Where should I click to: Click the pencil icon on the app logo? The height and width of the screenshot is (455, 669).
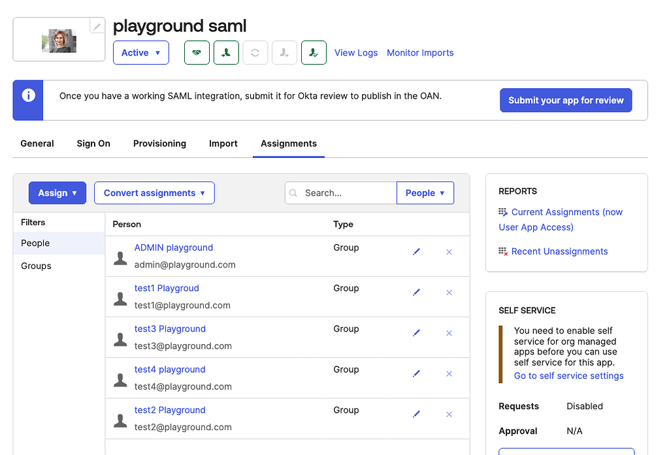pos(97,26)
